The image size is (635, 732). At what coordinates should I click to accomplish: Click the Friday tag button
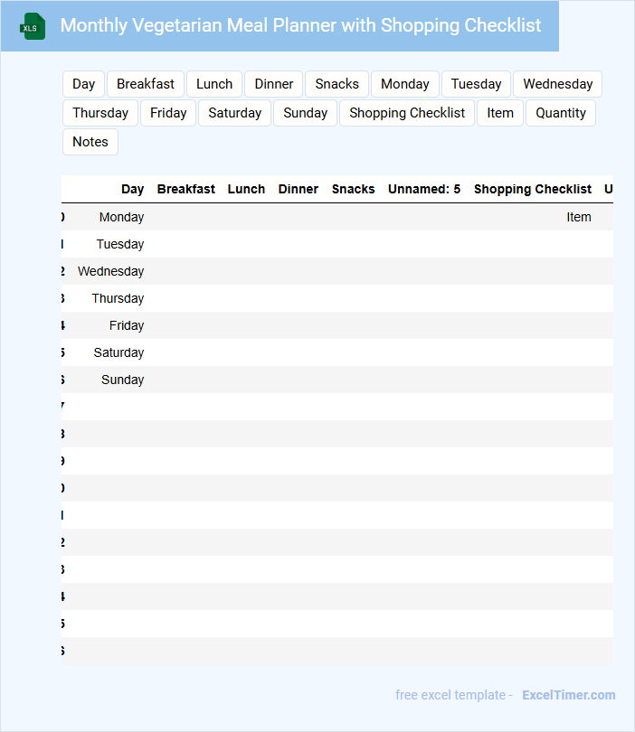(168, 113)
